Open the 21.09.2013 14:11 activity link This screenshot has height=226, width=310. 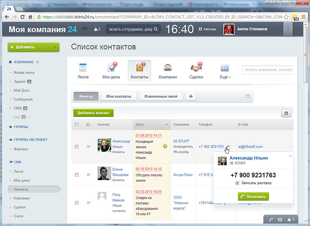tap(148, 136)
